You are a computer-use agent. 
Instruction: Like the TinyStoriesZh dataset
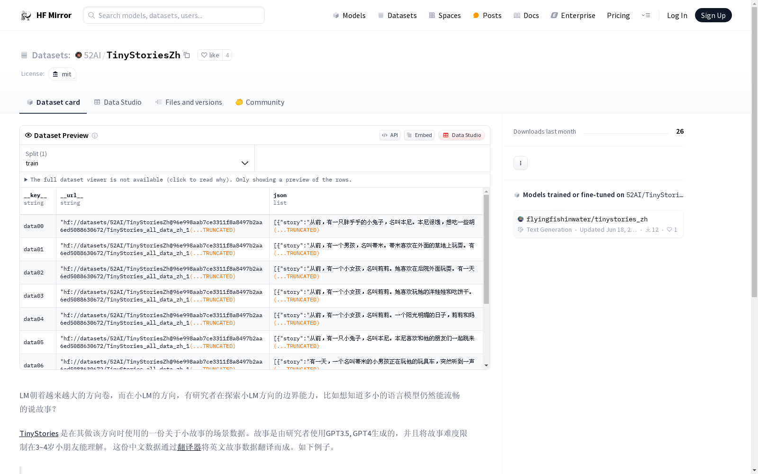210,55
